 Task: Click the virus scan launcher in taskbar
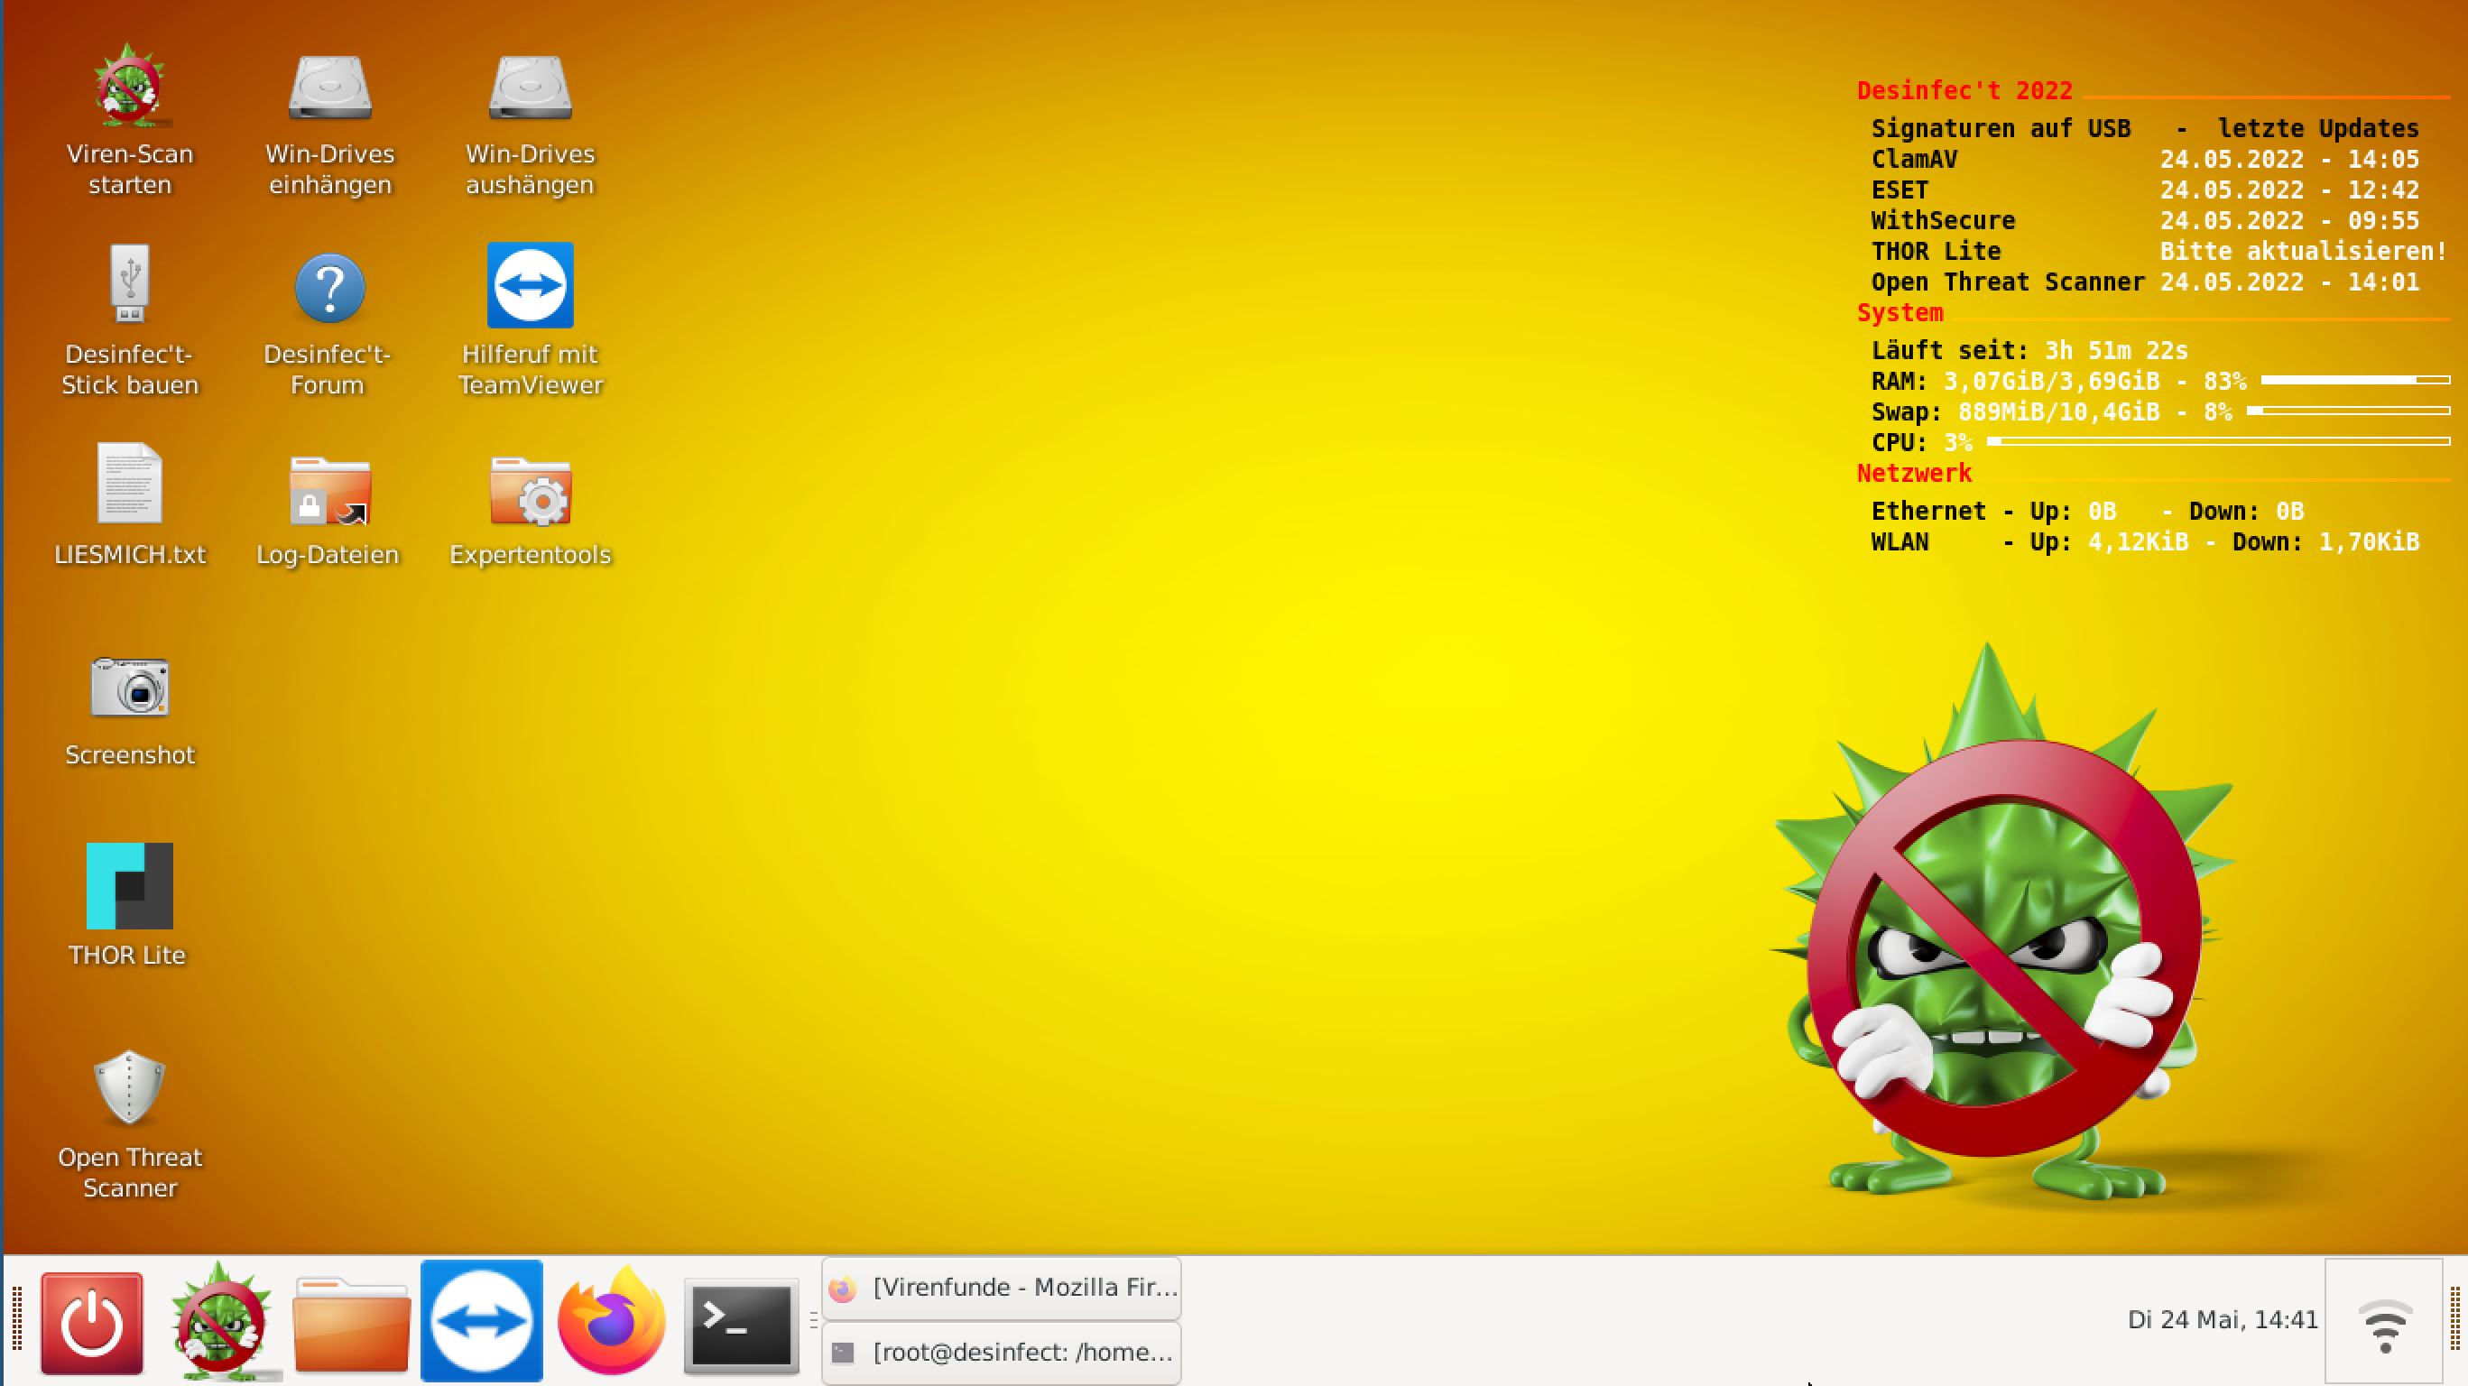pos(220,1324)
